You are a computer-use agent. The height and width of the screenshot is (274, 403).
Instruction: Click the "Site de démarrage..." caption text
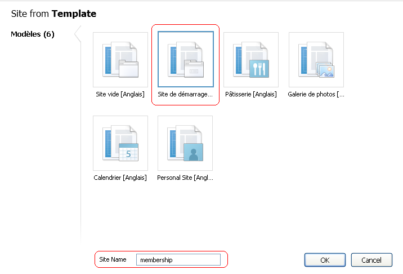(185, 95)
